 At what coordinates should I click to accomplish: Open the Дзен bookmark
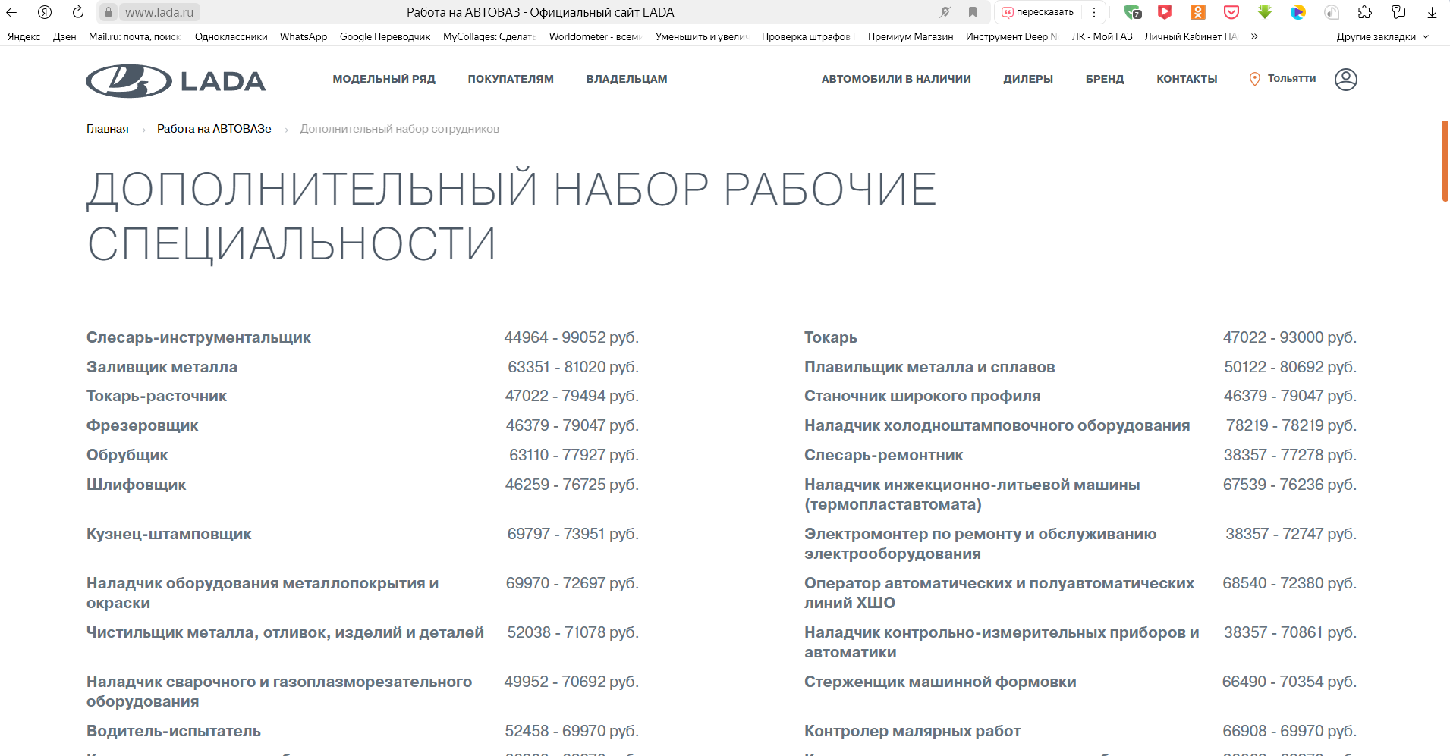[64, 36]
